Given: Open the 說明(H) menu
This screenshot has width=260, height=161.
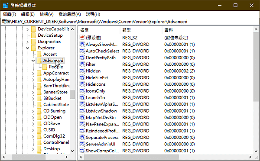Looking at the screenshot, I should point(93,14).
